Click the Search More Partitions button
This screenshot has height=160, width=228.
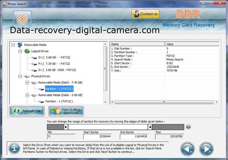point(66,111)
